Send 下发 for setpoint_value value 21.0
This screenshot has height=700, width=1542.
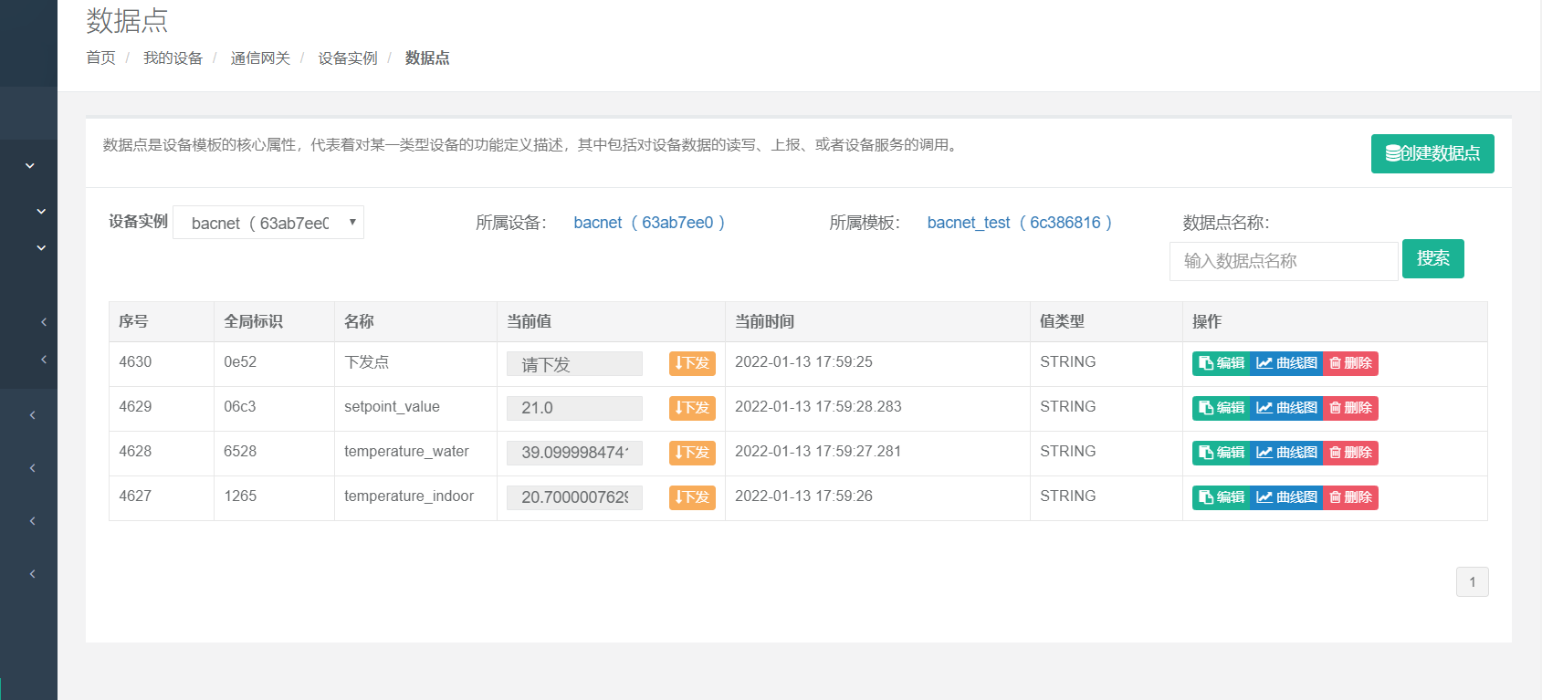click(692, 408)
